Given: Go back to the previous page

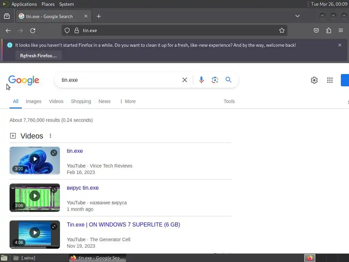Looking at the screenshot, I should tap(8, 30).
